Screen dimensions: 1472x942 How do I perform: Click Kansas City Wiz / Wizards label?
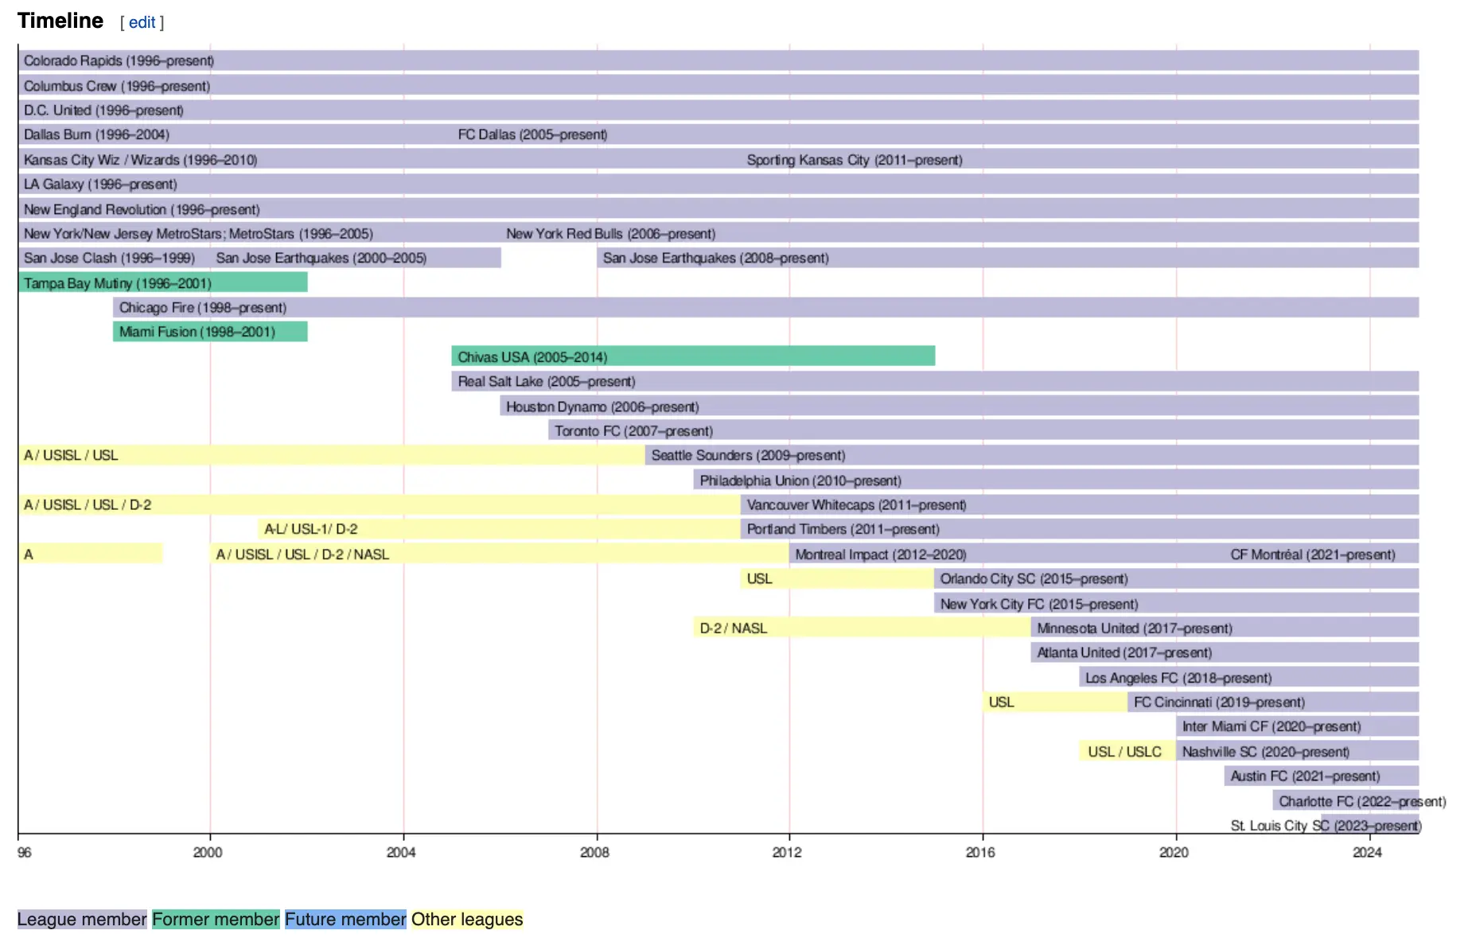140,160
